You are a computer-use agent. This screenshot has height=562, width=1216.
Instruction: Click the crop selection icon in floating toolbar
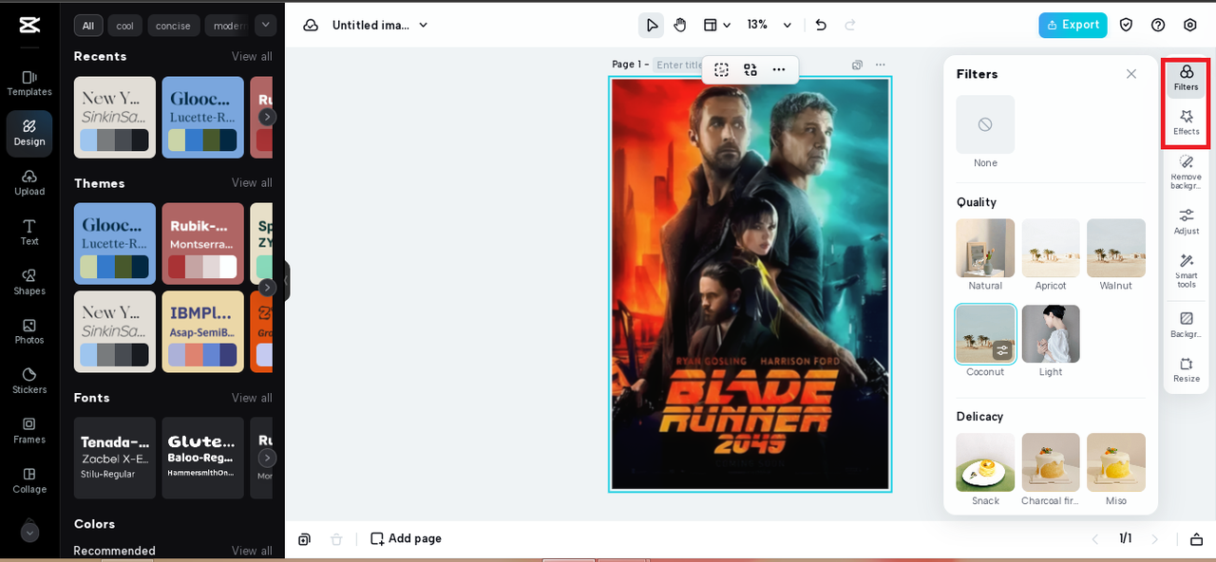[x=722, y=69]
